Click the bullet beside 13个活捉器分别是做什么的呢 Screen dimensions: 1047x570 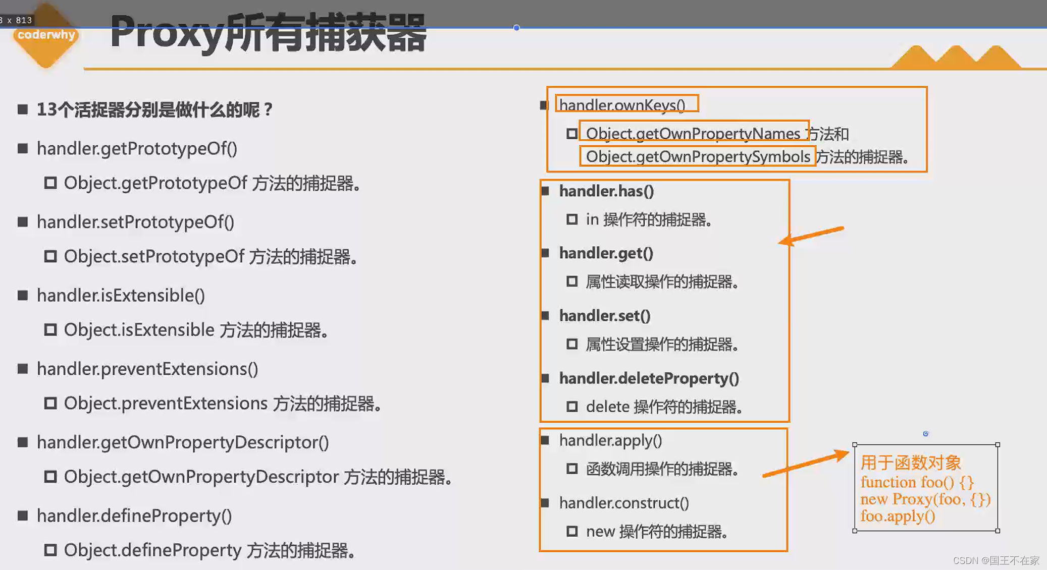pos(22,108)
